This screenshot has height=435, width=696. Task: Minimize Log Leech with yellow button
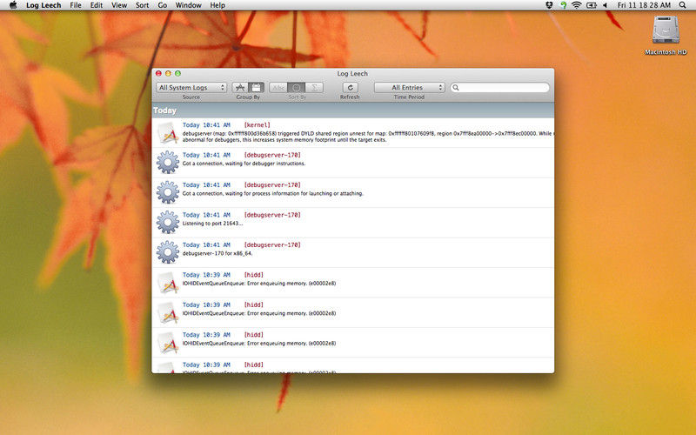pos(168,73)
